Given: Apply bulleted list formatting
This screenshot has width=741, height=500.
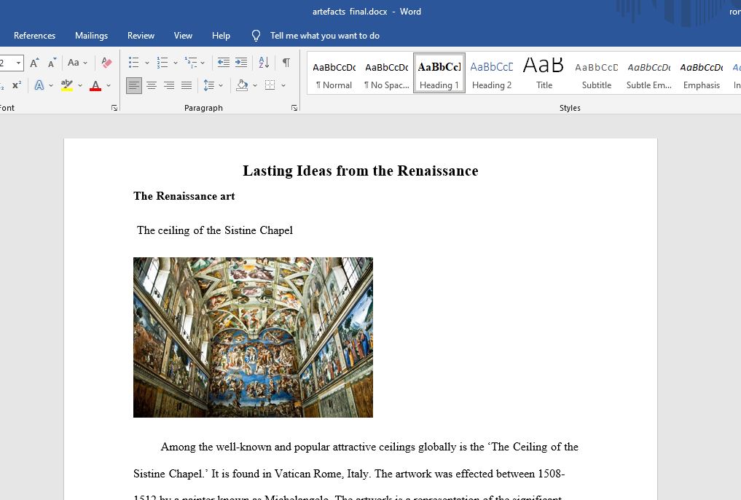Looking at the screenshot, I should 134,63.
